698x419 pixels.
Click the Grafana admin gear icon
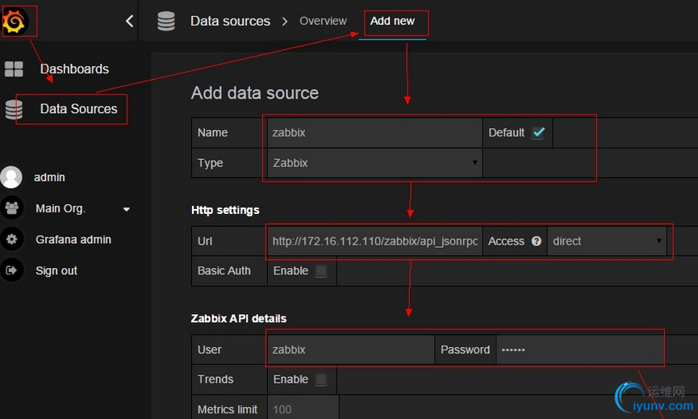coord(12,239)
